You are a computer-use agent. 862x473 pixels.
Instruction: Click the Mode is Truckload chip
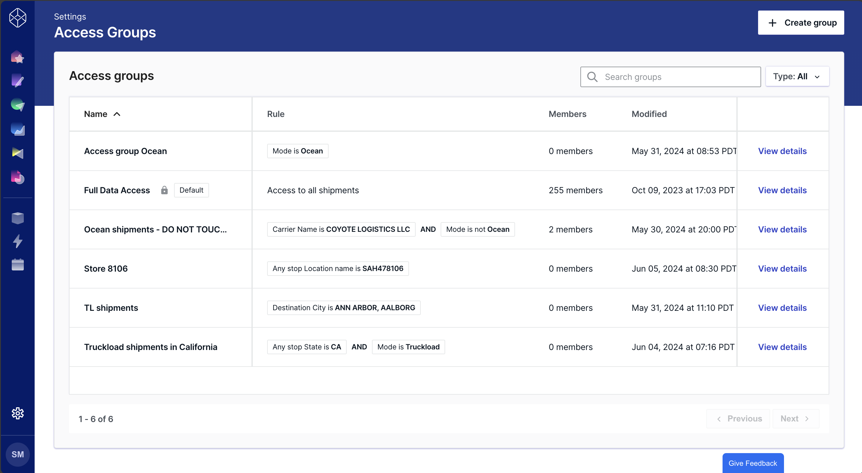point(409,347)
